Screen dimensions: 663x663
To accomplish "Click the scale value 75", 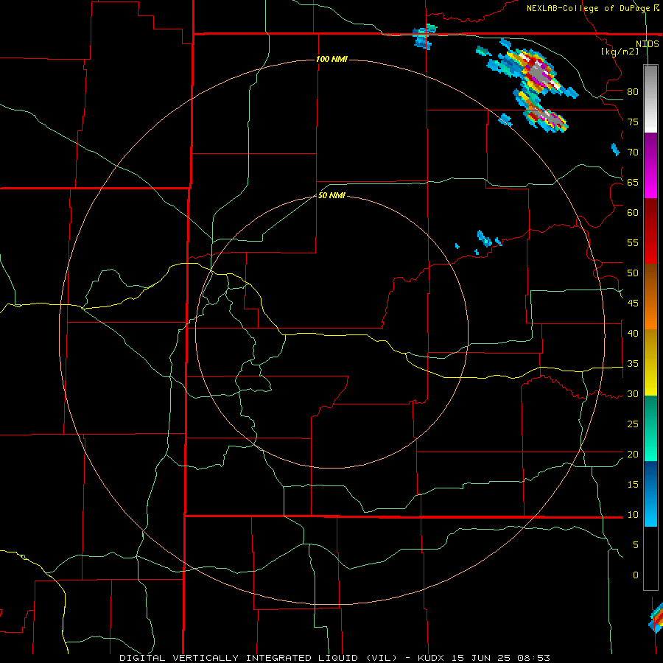I will click(633, 122).
